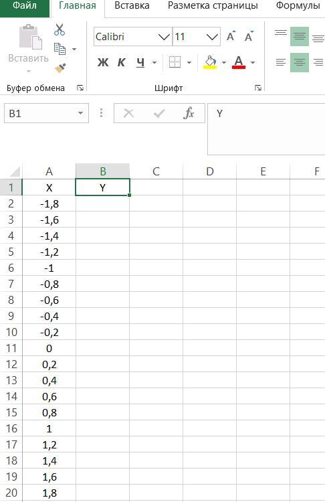Select the Format Painter brush icon
325x502 pixels.
[60, 68]
